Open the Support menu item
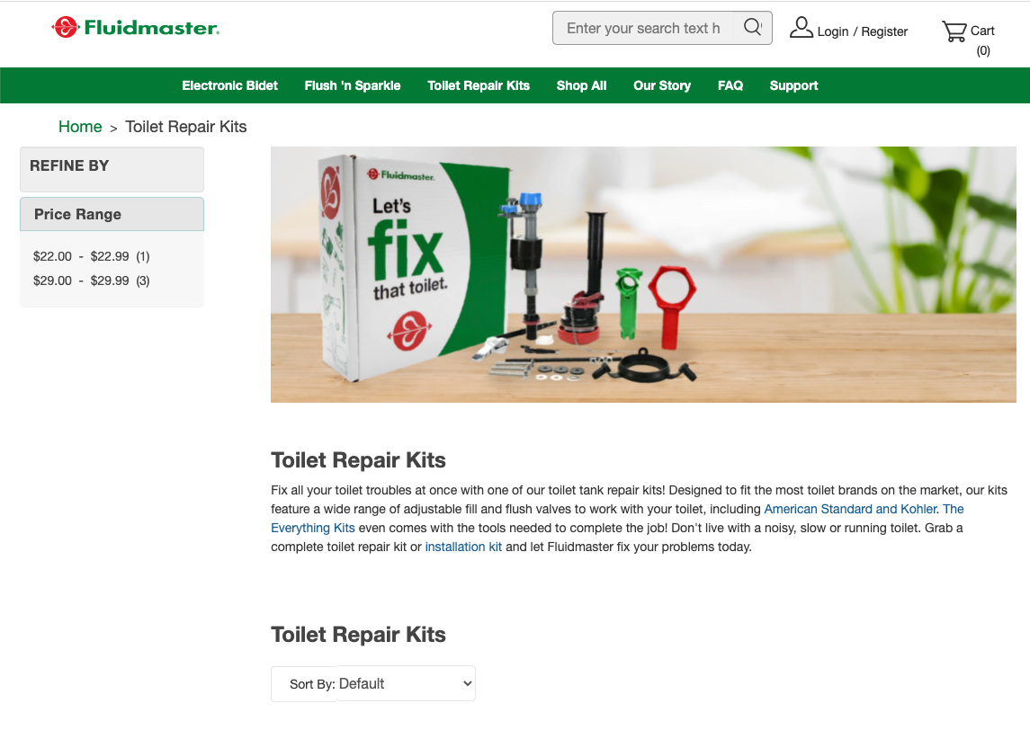 (x=793, y=85)
